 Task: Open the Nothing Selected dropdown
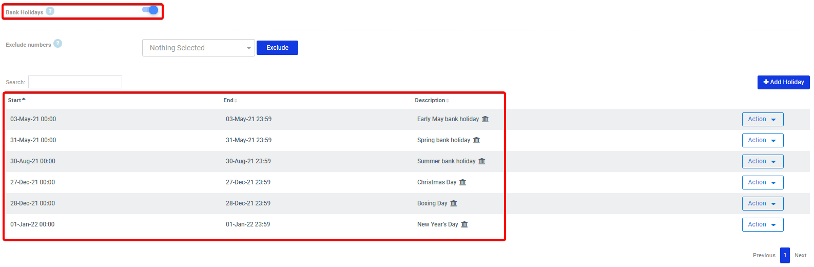tap(199, 48)
